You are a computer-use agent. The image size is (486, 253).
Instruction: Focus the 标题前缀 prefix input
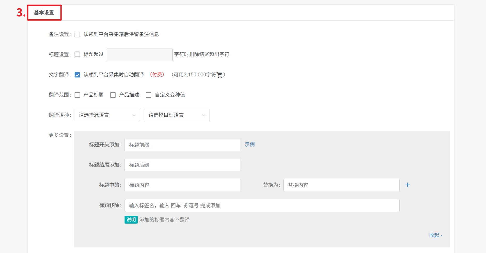[x=182, y=145]
